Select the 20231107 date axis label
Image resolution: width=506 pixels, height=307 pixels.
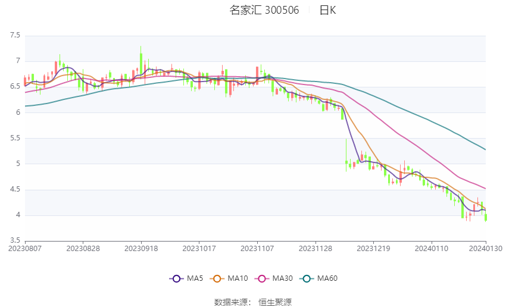tap(257, 249)
